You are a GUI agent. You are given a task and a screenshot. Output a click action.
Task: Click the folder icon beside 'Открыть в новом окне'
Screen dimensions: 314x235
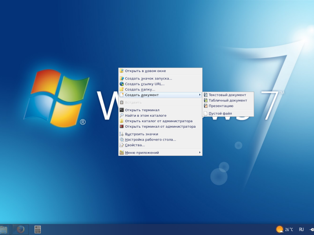tap(122, 71)
